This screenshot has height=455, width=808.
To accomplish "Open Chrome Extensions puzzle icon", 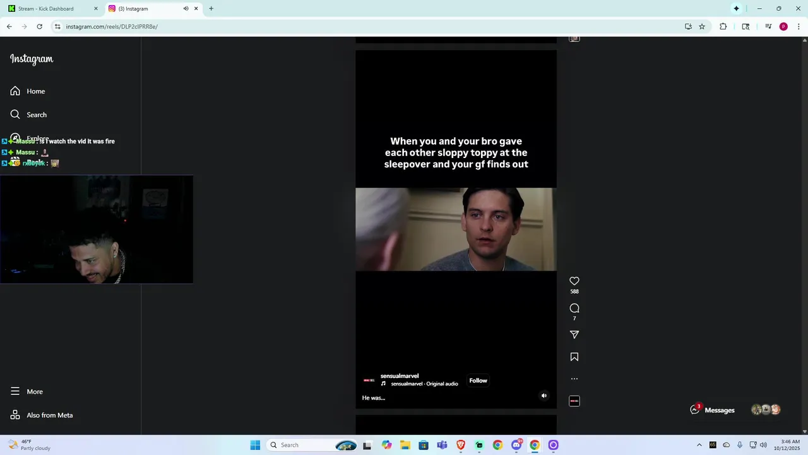I will point(723,27).
